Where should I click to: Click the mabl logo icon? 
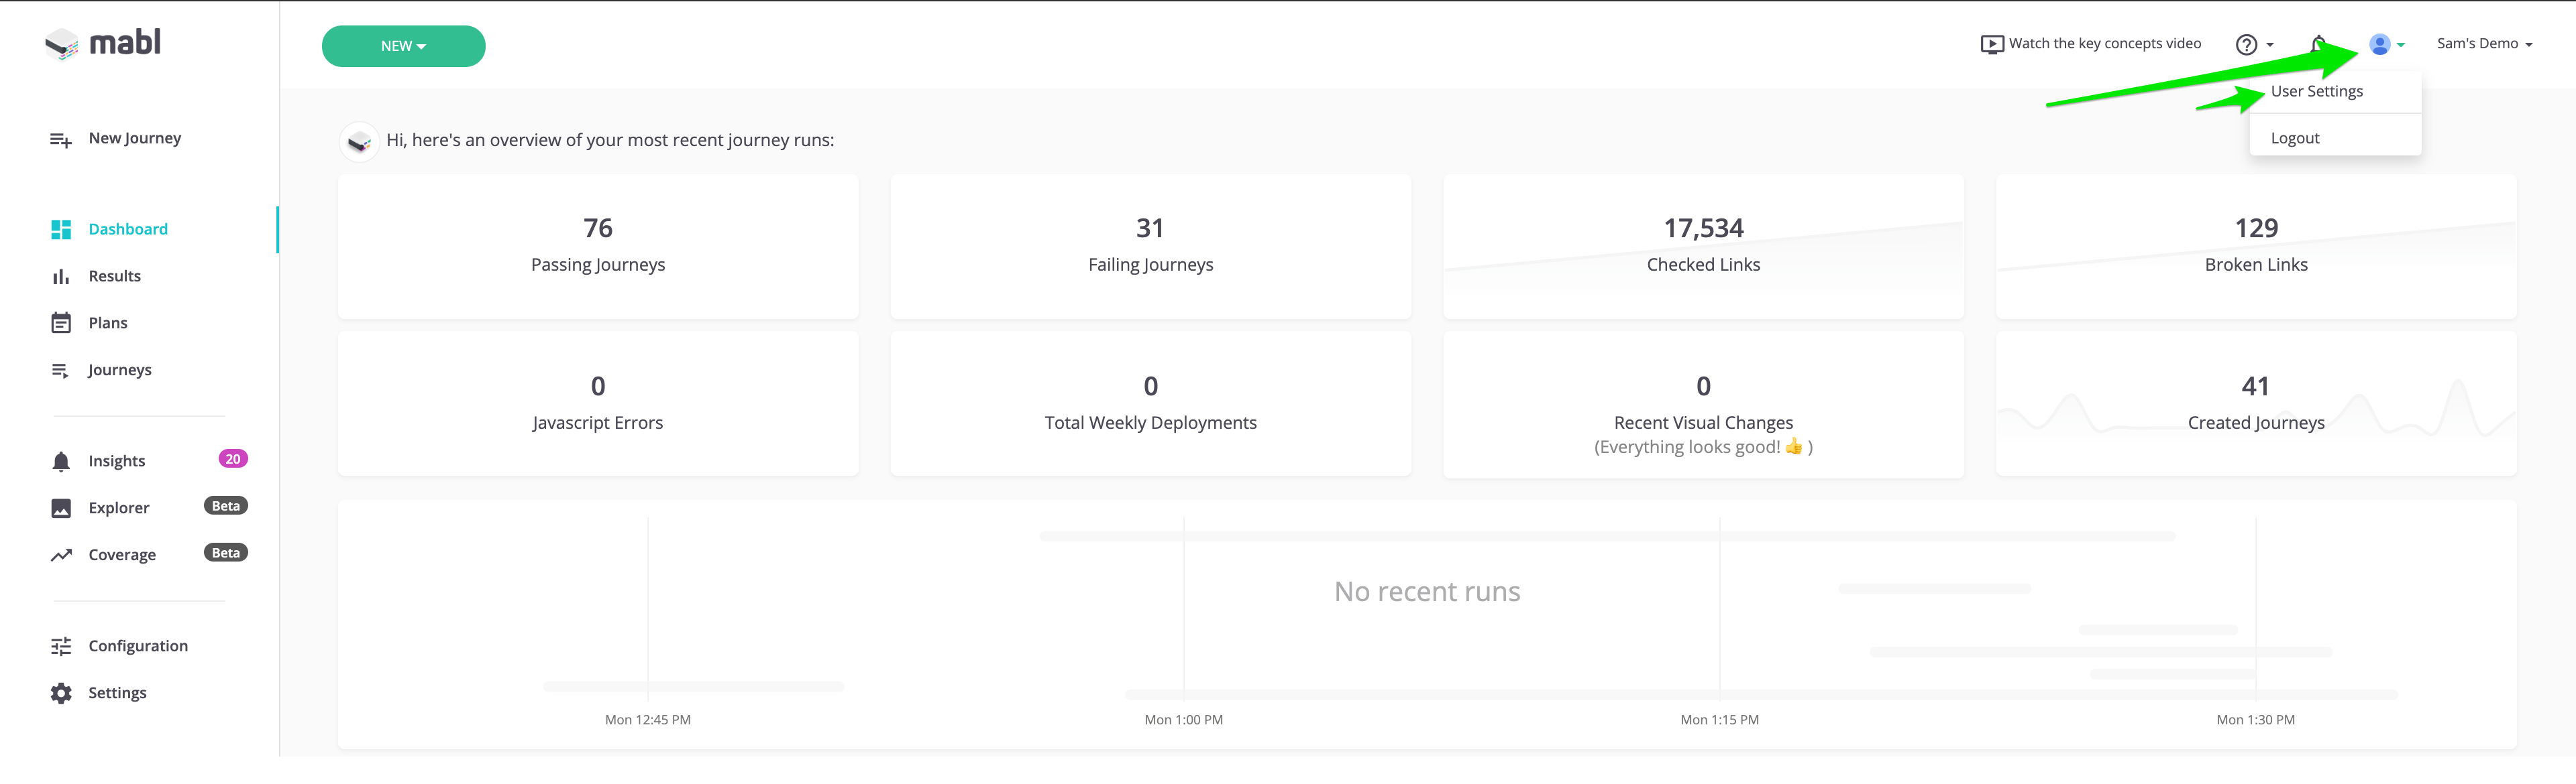[x=62, y=43]
